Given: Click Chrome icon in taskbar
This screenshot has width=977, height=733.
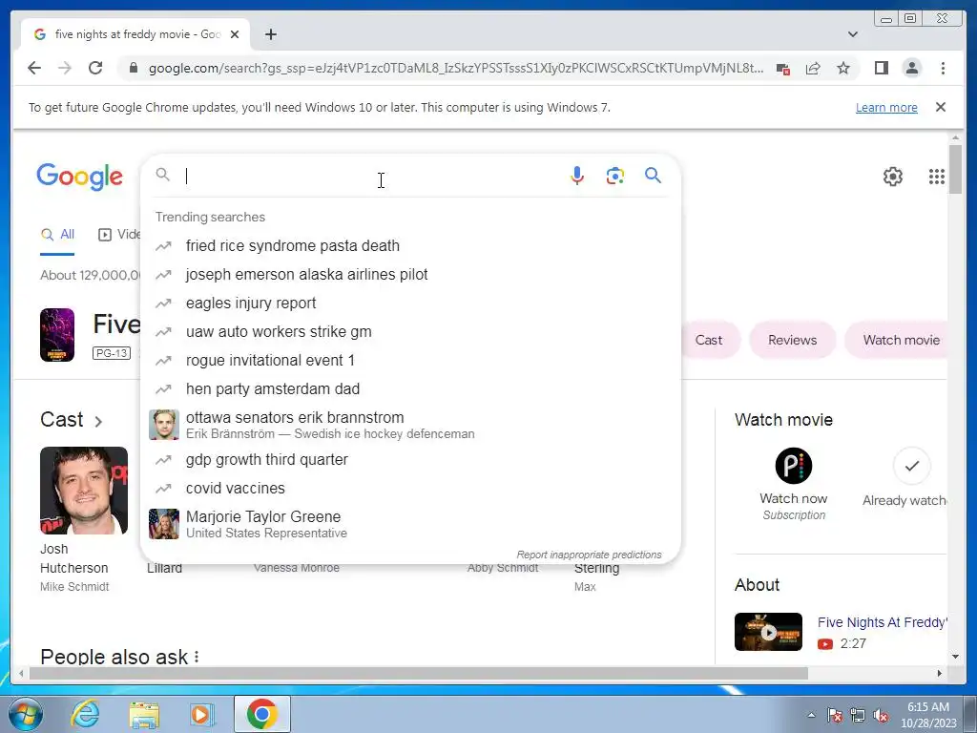Looking at the screenshot, I should click(x=261, y=714).
